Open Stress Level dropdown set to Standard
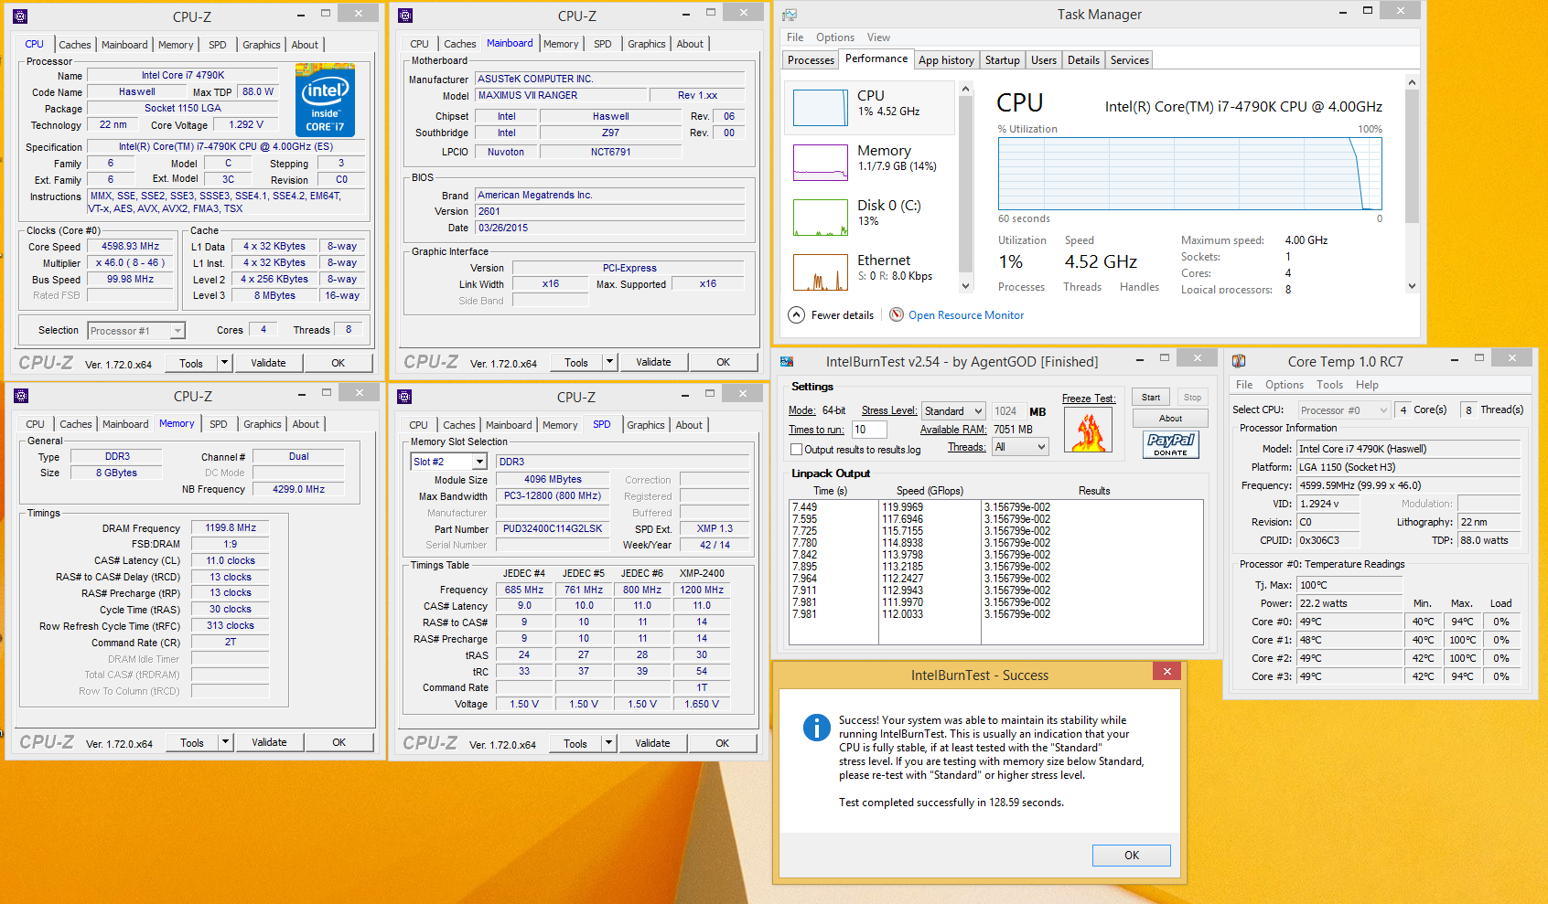 953,410
